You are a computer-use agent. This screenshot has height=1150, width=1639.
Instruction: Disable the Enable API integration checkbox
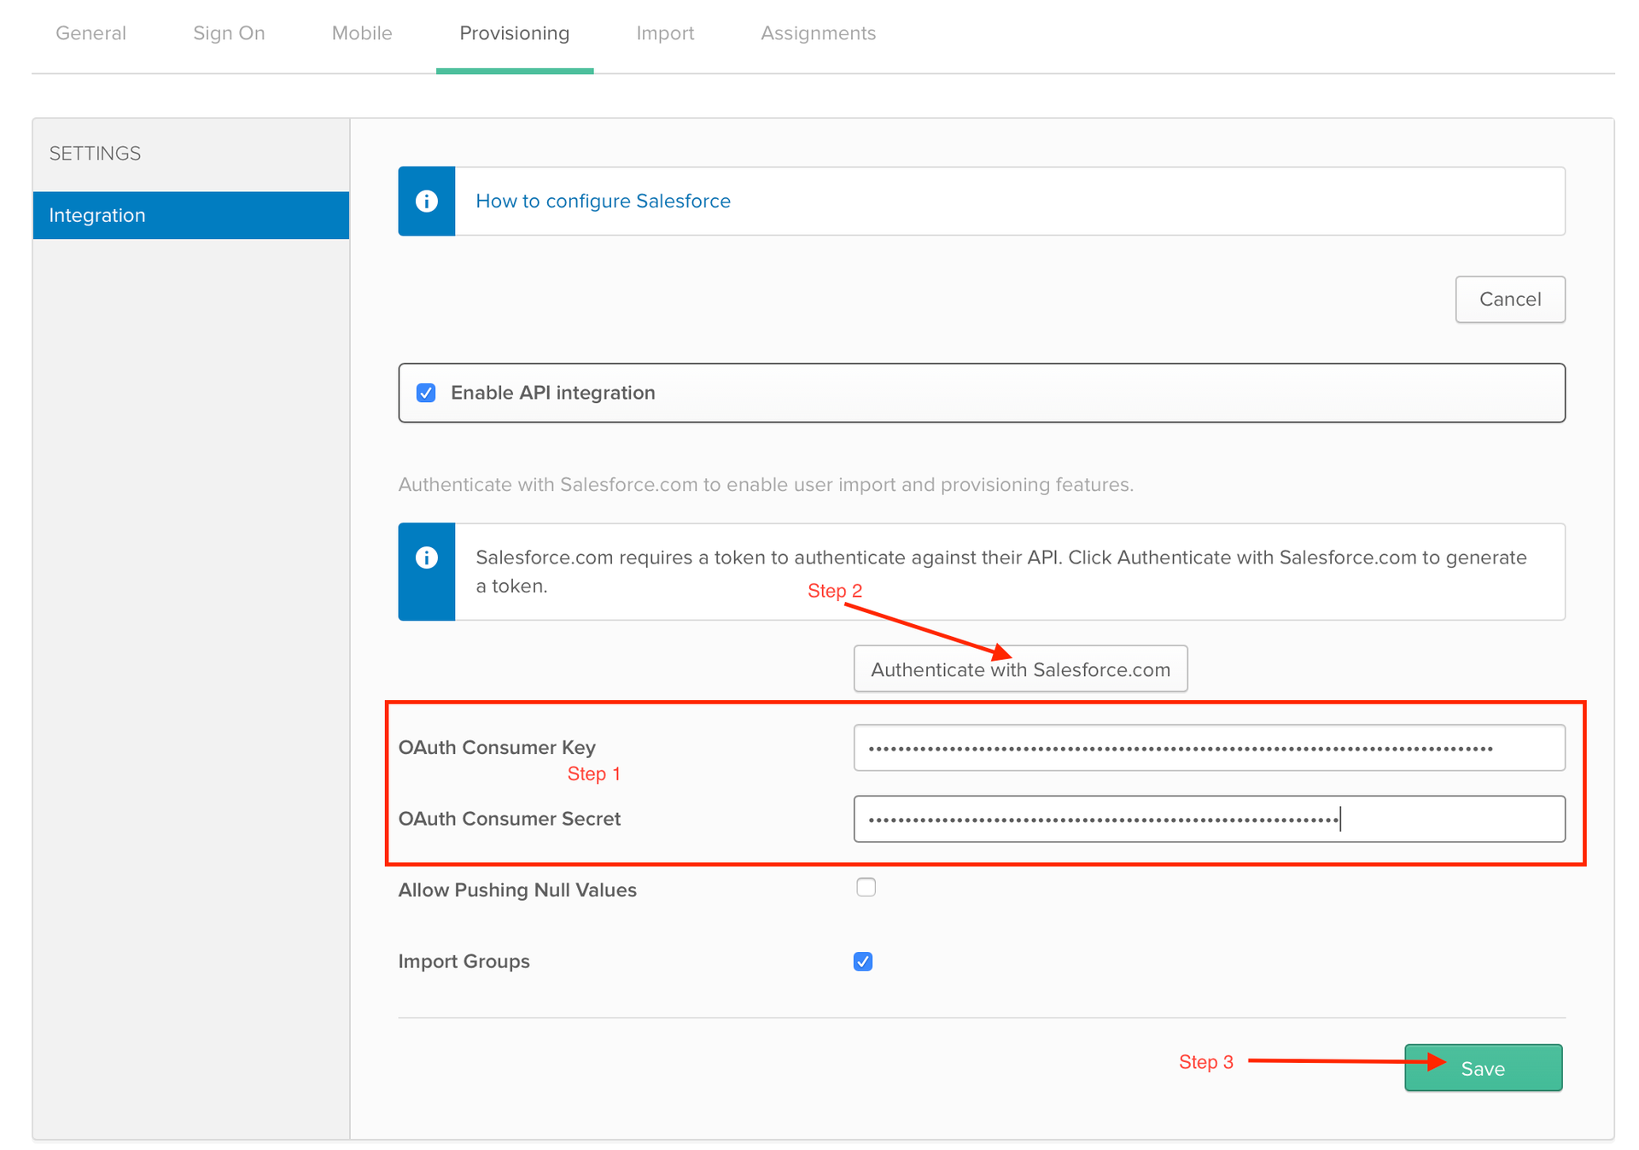coord(425,393)
